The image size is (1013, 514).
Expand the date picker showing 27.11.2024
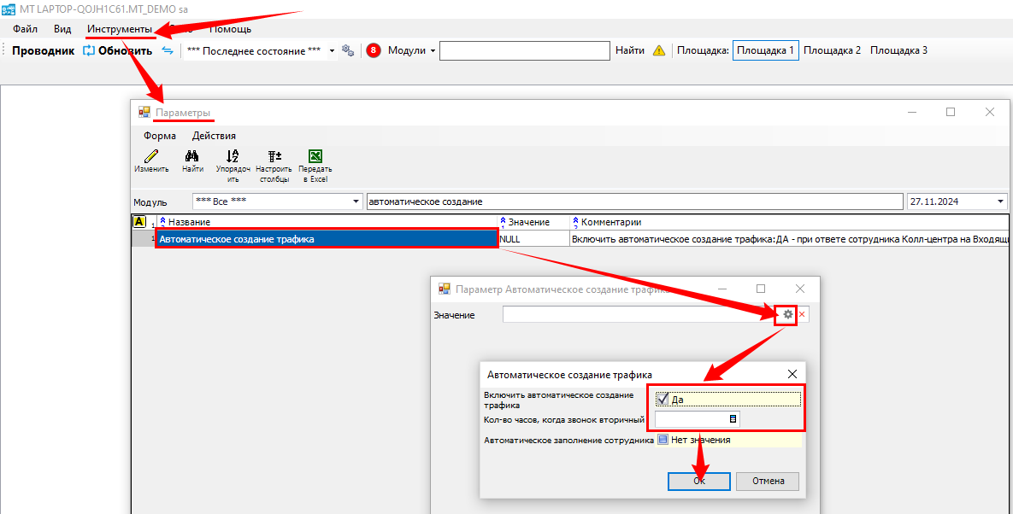point(1000,202)
